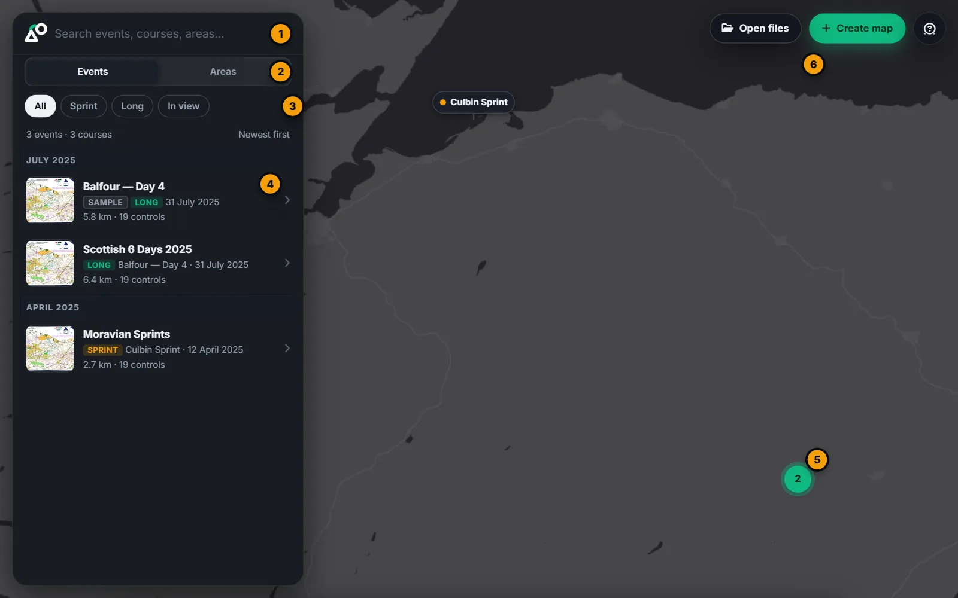This screenshot has width=958, height=598.
Task: Select the All filter chip
Action: (40, 106)
